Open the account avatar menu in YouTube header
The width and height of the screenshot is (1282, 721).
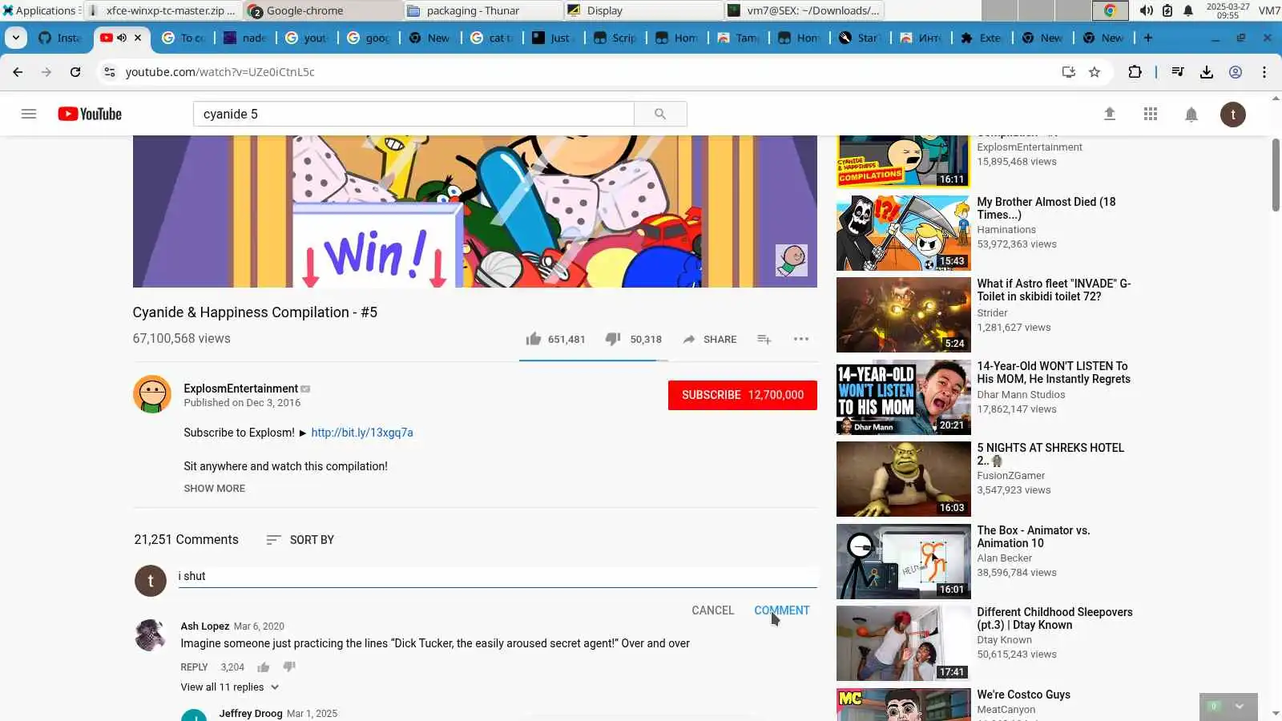click(1233, 115)
